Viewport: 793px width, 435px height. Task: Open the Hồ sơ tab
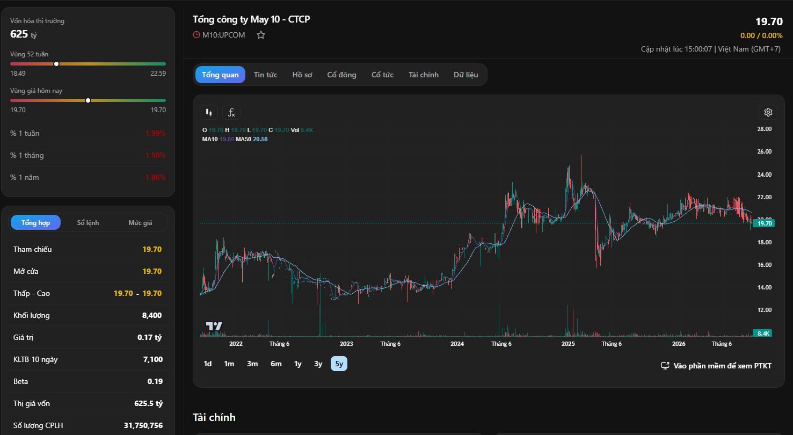pyautogui.click(x=302, y=75)
